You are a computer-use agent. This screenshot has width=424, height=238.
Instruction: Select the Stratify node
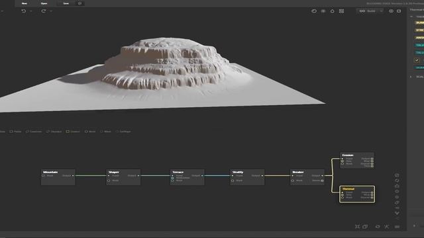click(247, 177)
